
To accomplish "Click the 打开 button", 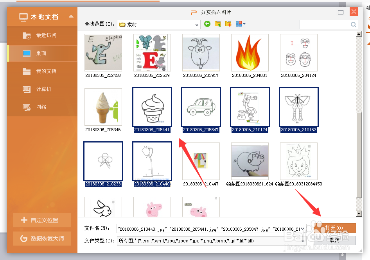I will coord(335,228).
